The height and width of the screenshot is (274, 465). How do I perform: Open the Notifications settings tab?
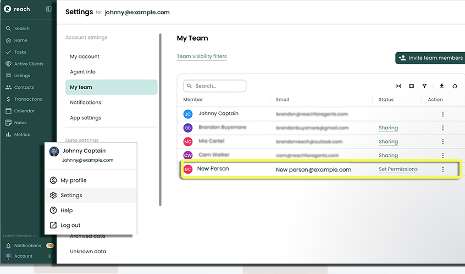click(85, 102)
